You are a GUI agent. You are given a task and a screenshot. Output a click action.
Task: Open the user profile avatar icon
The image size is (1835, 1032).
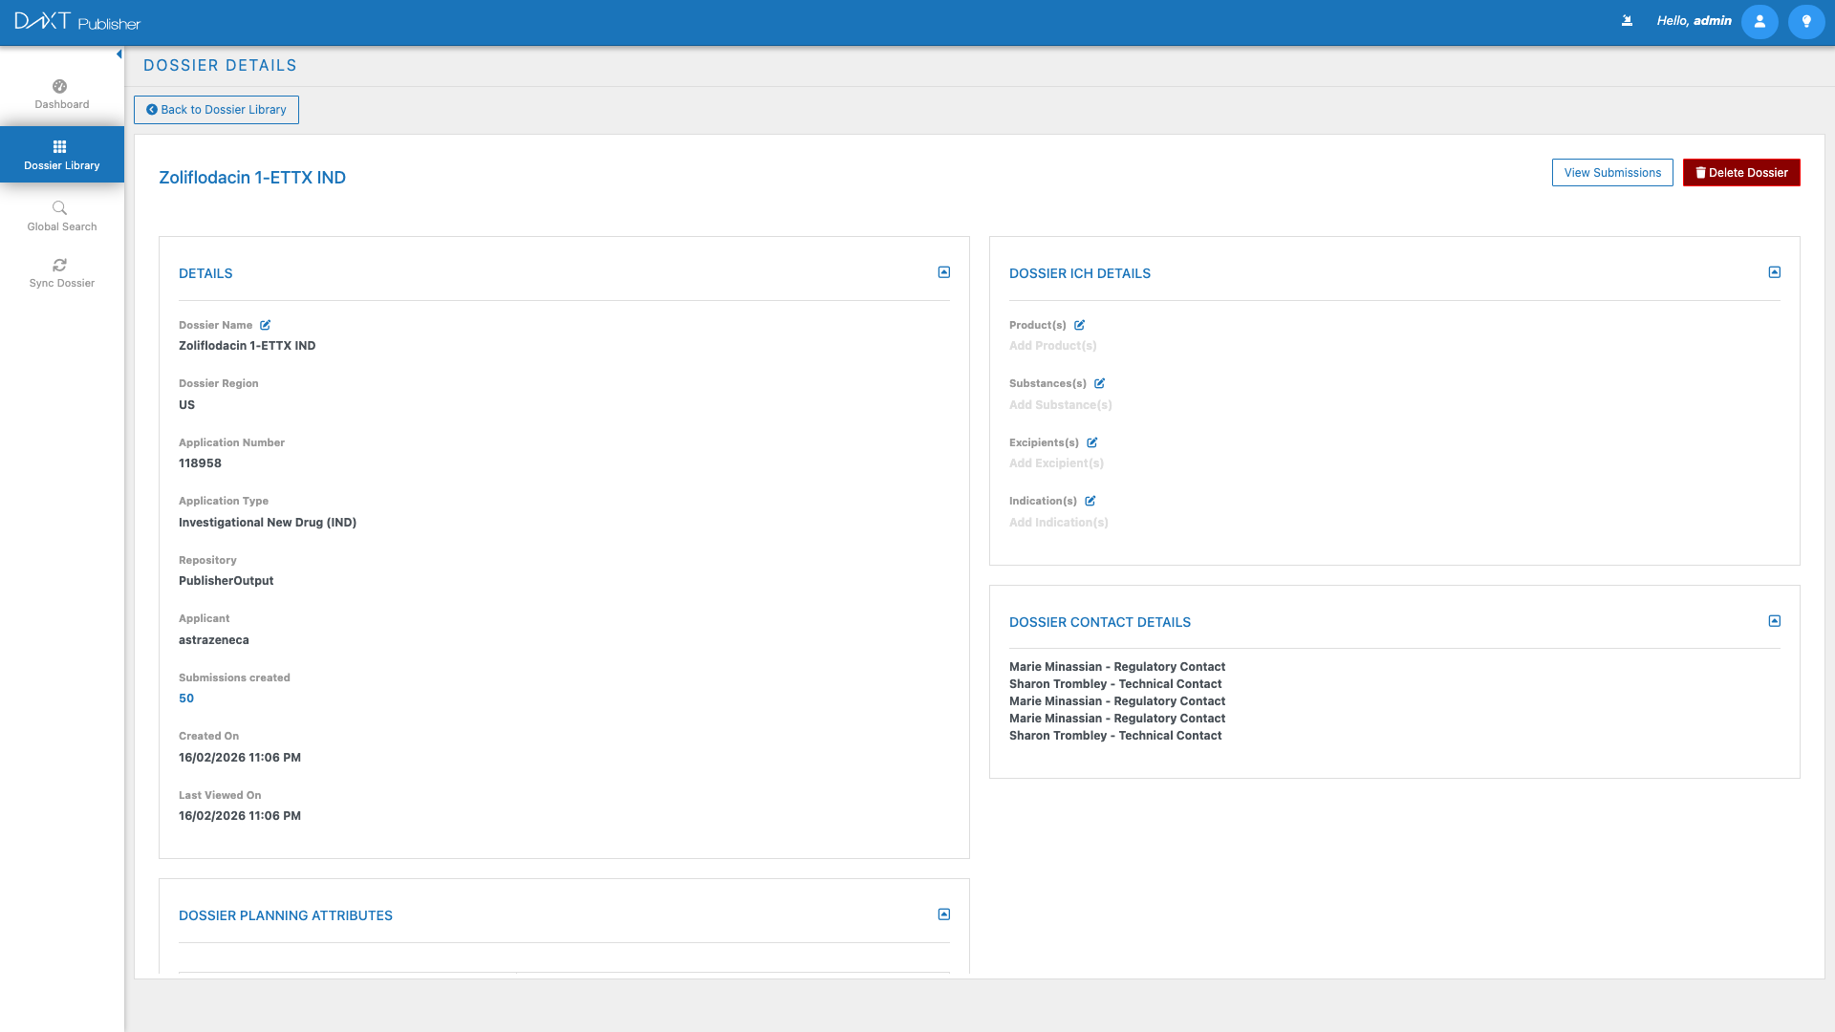tap(1759, 21)
